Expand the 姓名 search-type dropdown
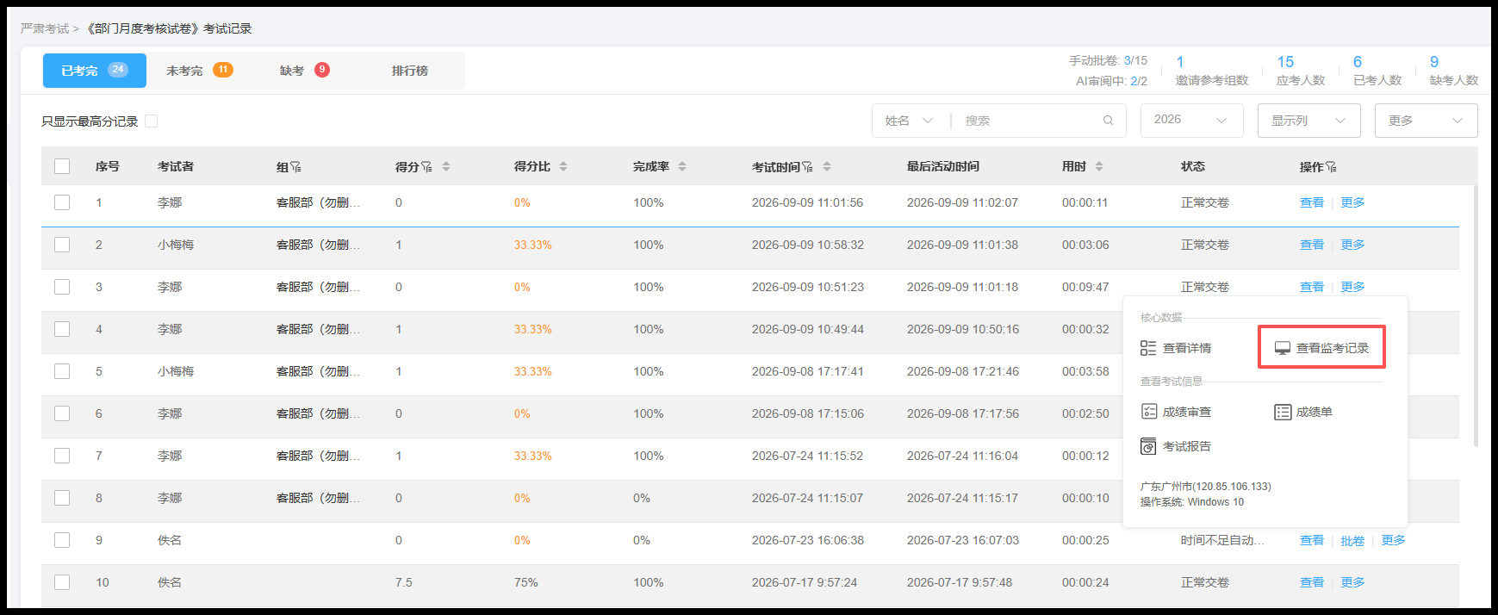 [910, 121]
